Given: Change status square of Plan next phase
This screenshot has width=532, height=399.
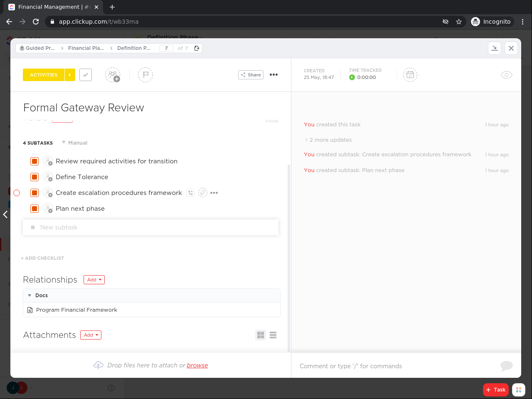Looking at the screenshot, I should coord(34,209).
